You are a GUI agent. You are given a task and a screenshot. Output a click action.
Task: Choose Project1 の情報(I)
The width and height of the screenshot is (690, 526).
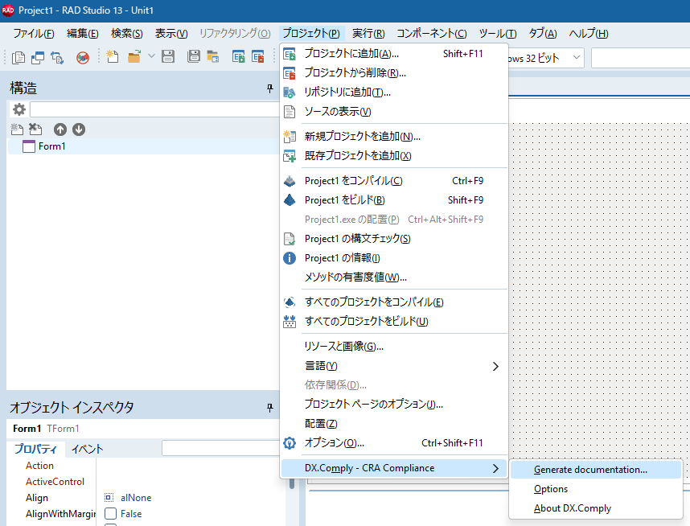tap(394, 258)
